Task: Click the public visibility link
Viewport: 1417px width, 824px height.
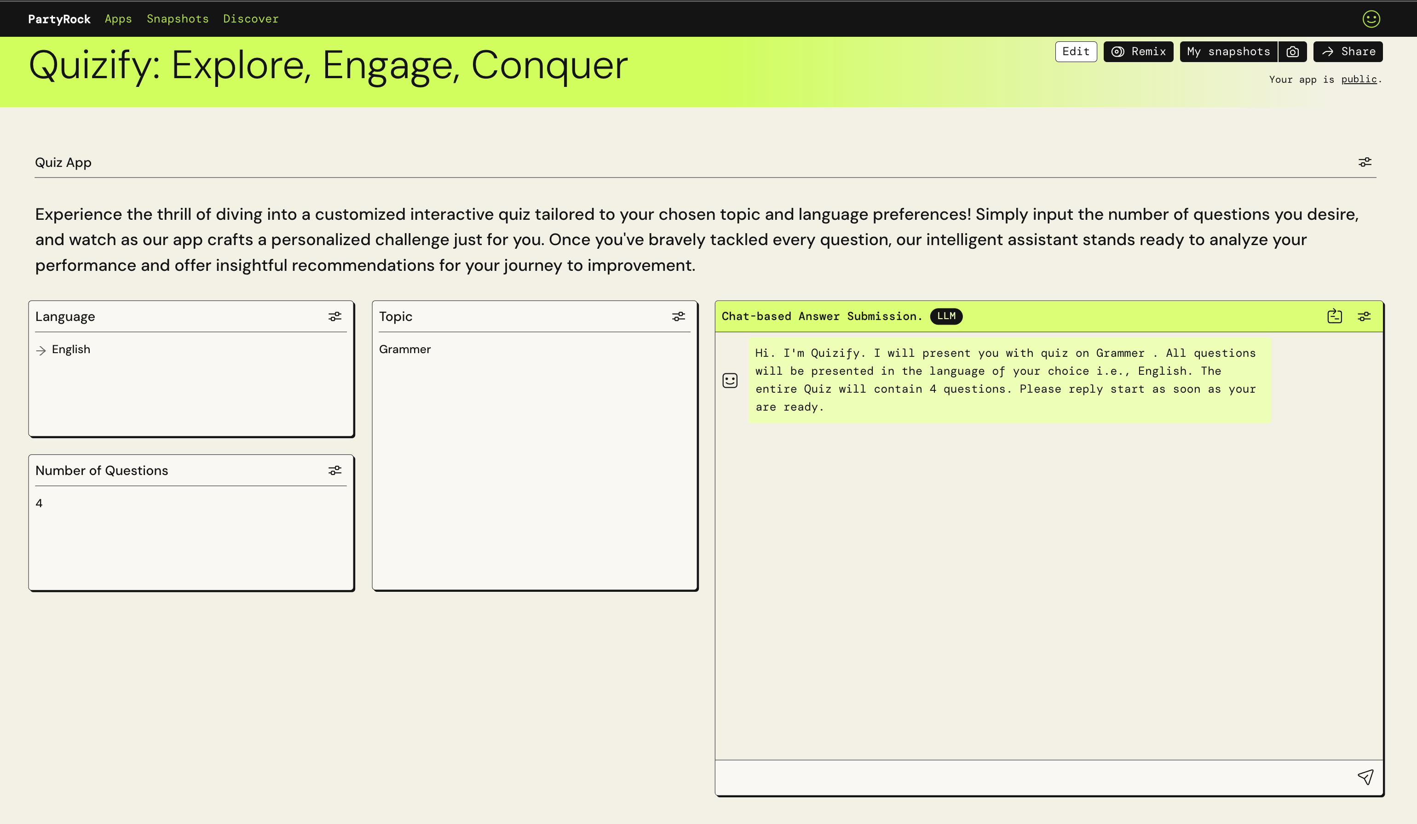Action: pyautogui.click(x=1359, y=79)
